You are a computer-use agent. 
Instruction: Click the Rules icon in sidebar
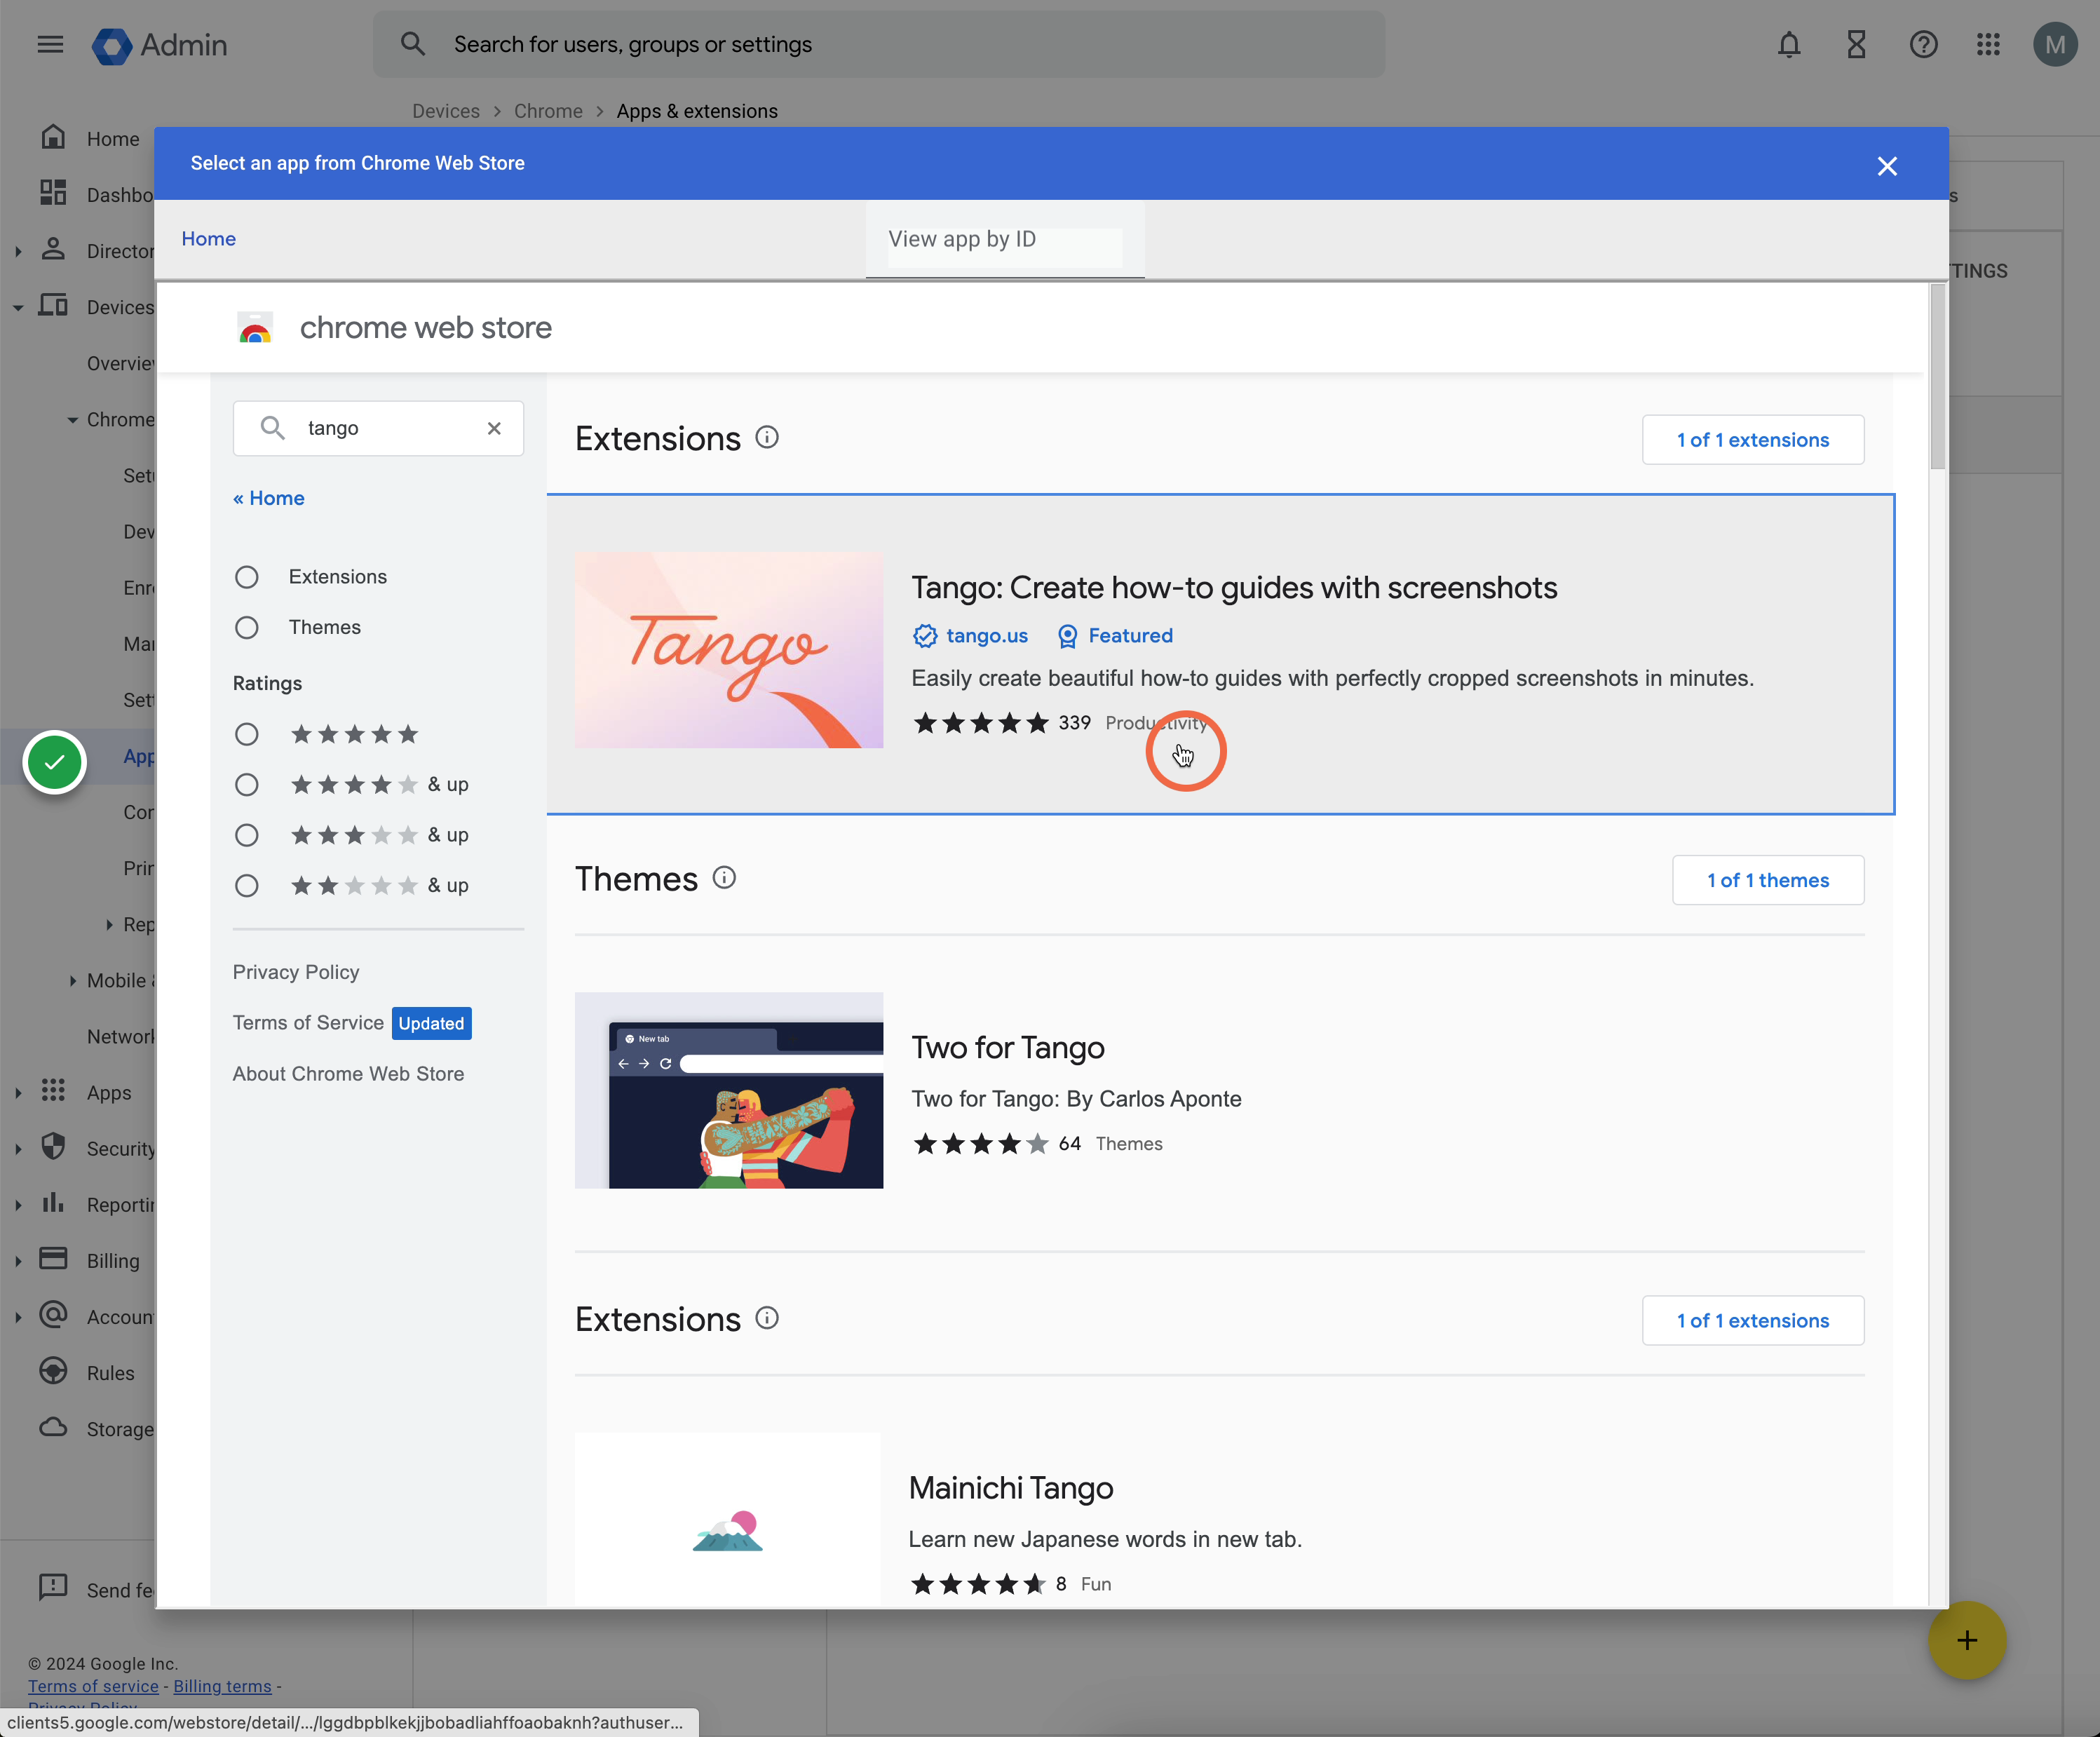[x=53, y=1371]
